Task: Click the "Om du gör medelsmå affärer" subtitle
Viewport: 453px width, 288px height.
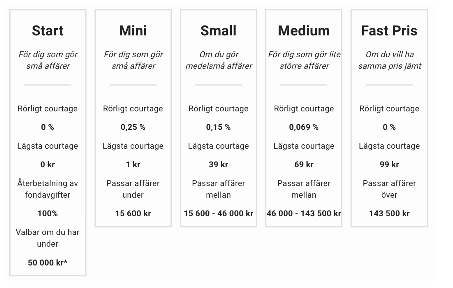Action: (219, 60)
